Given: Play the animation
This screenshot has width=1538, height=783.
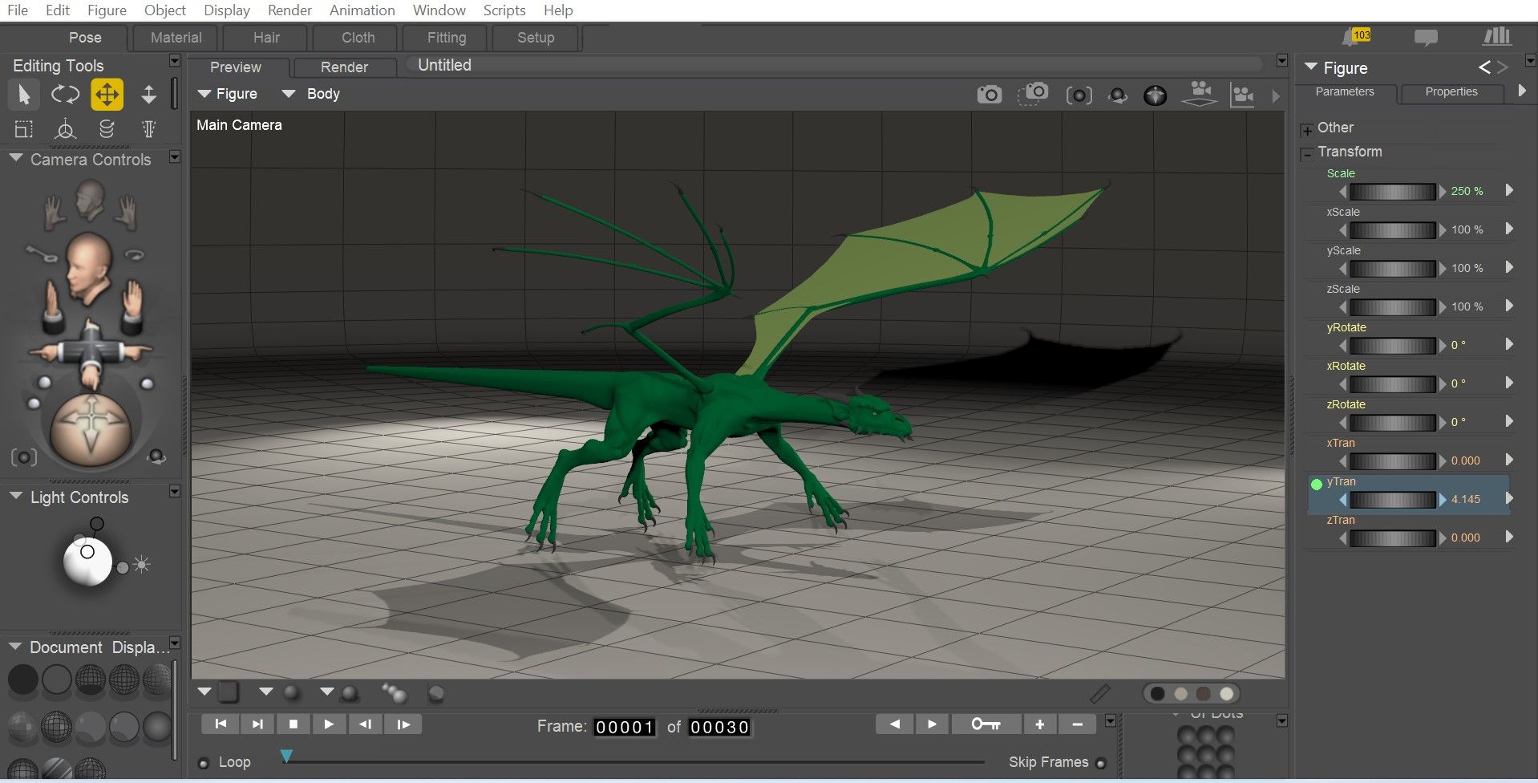Looking at the screenshot, I should click(x=329, y=724).
